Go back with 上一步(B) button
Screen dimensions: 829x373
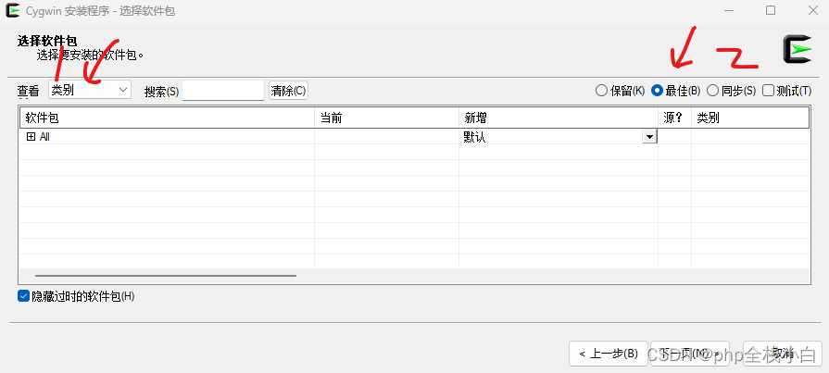608,354
